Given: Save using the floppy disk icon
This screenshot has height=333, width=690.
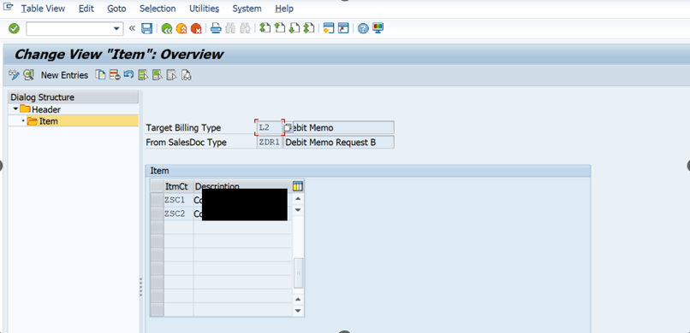Looking at the screenshot, I should 146,28.
